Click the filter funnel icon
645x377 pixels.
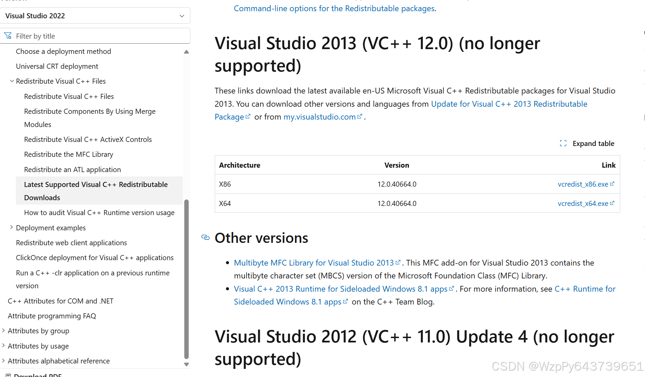[8, 36]
